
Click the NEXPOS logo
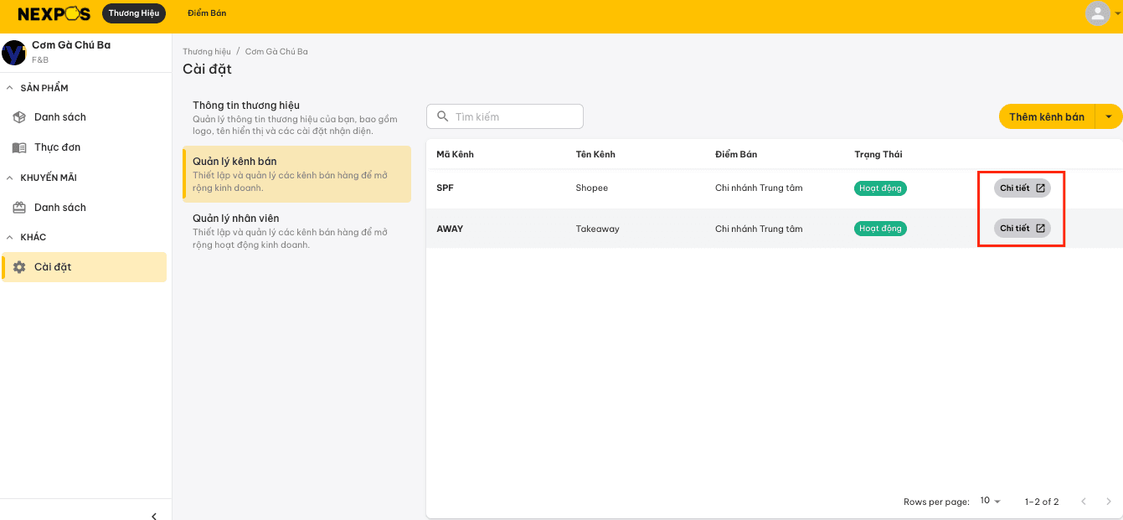[x=55, y=13]
